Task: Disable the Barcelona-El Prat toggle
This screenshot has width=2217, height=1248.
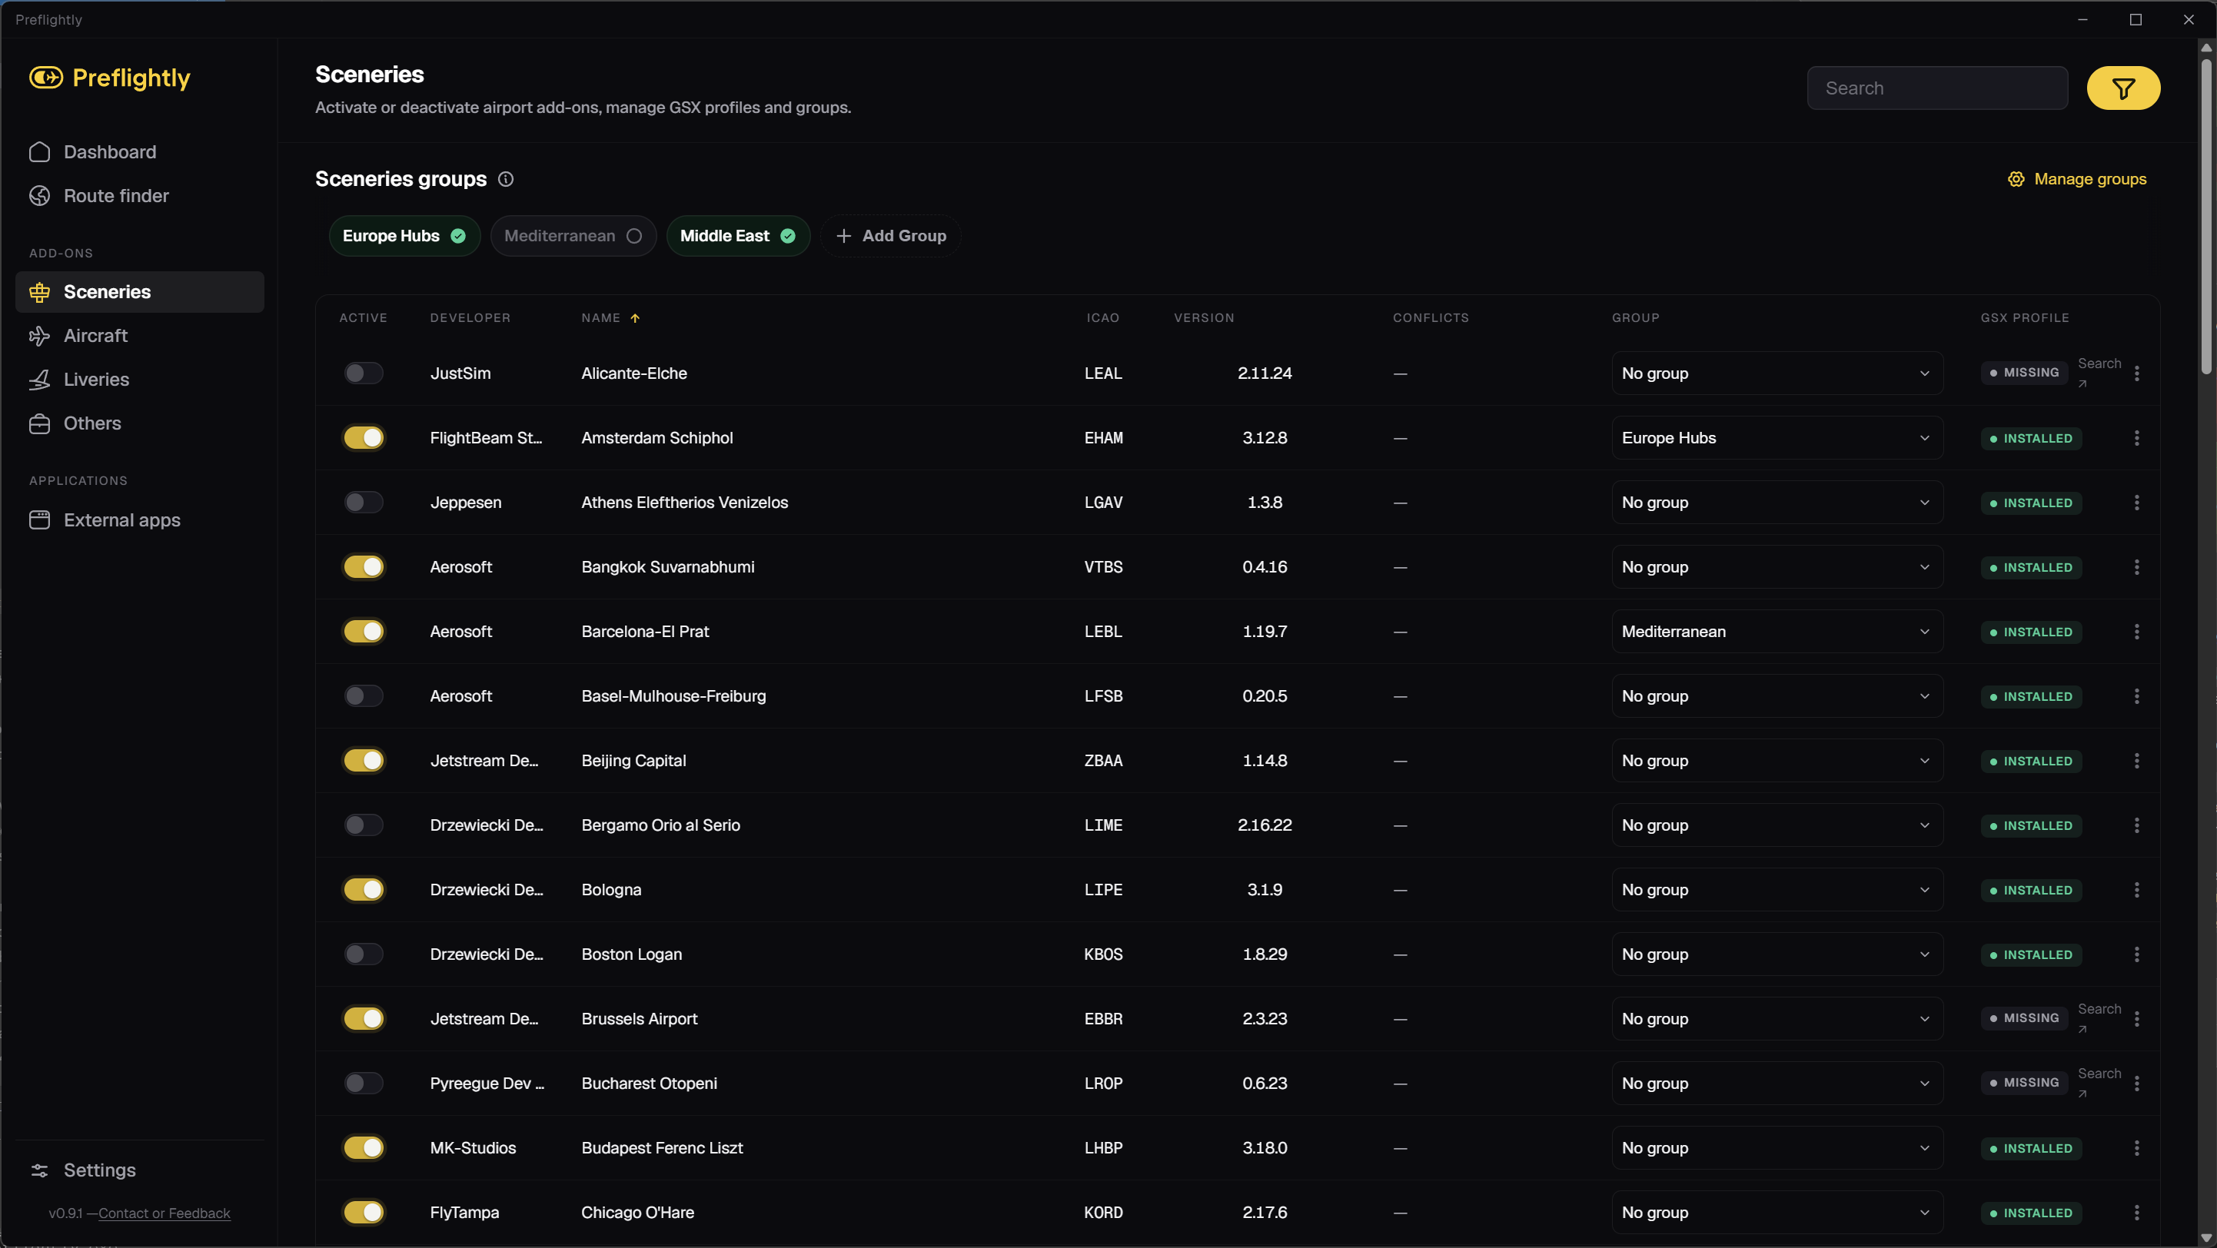Action: coord(363,632)
